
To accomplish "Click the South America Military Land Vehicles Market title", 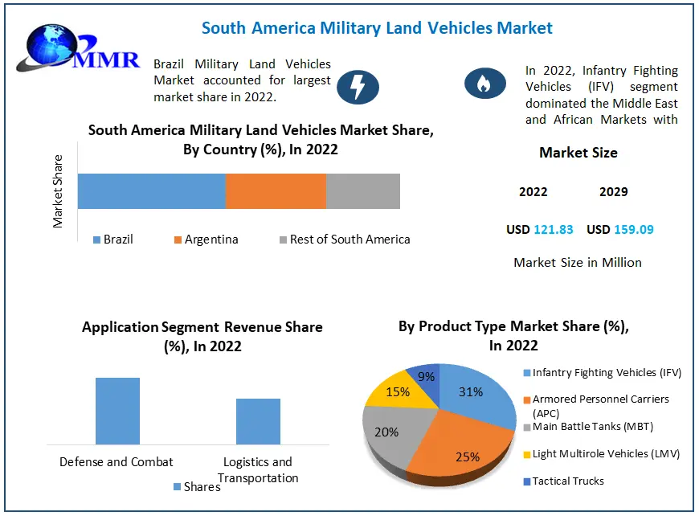I will (377, 28).
